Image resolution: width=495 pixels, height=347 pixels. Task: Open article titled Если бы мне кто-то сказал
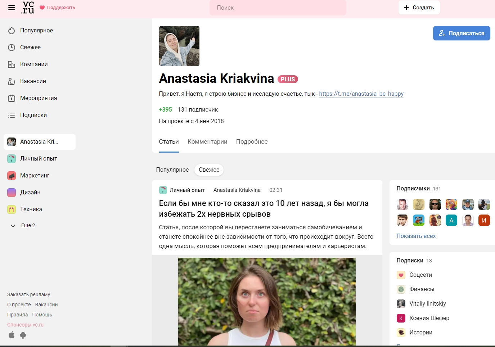(x=264, y=209)
